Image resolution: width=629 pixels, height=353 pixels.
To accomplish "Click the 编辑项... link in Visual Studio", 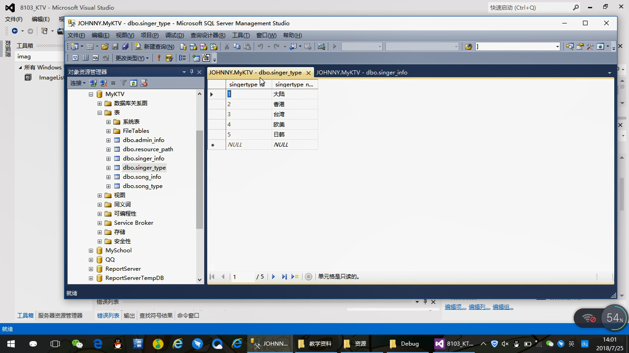I will point(455,307).
